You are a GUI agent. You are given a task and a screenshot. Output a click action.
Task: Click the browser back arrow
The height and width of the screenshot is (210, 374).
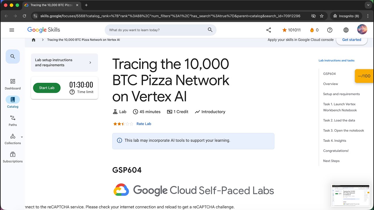(x=6, y=16)
